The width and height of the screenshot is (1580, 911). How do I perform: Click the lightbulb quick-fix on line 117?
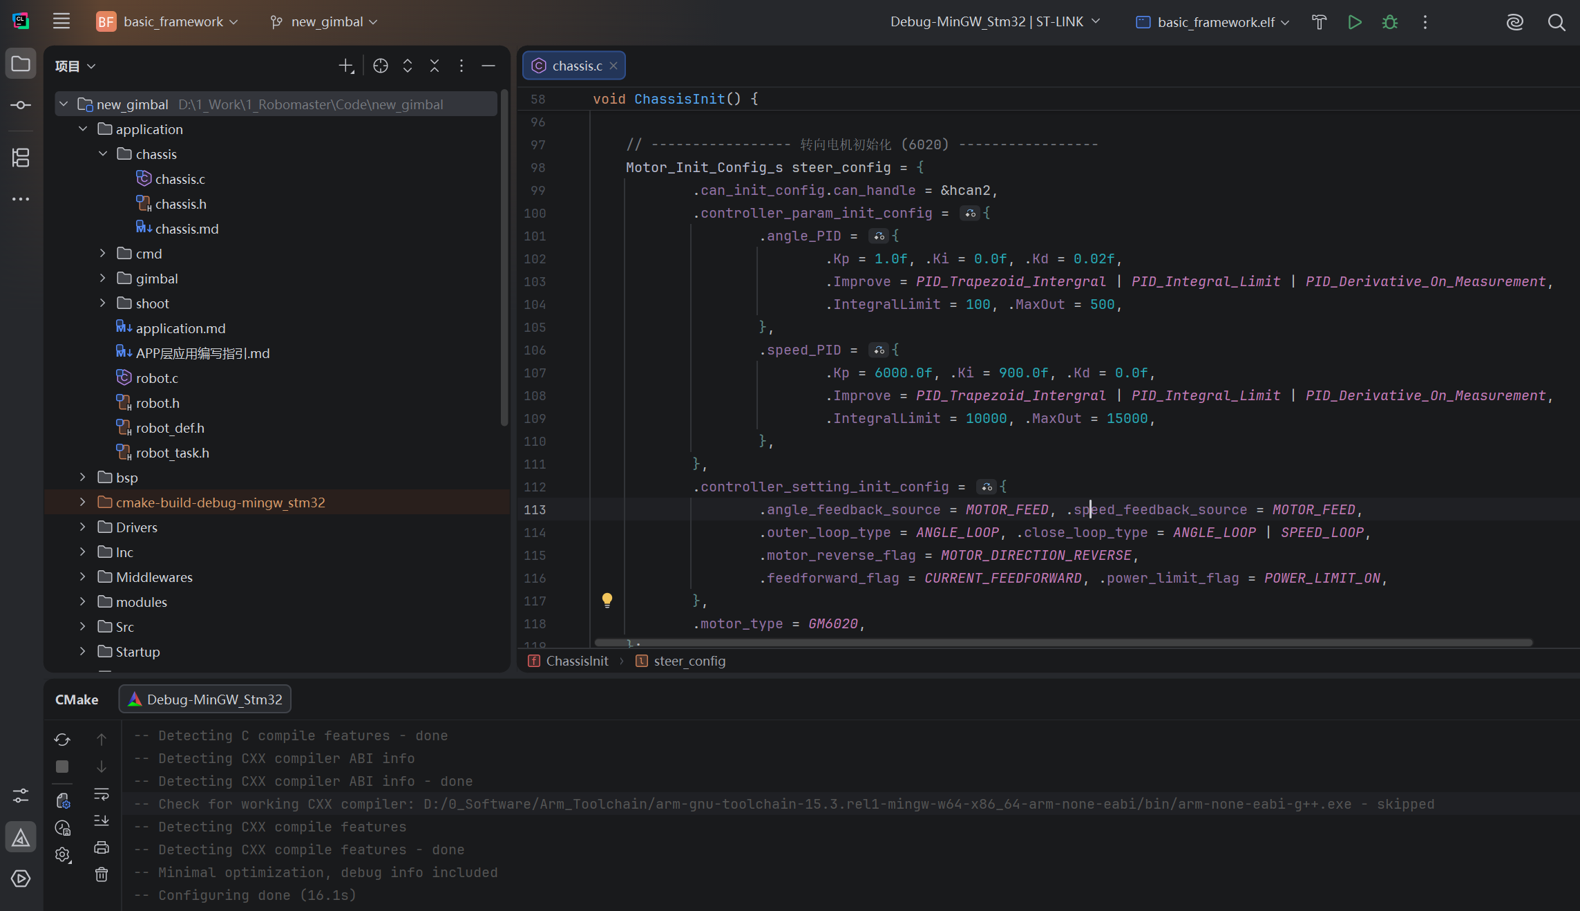(607, 600)
